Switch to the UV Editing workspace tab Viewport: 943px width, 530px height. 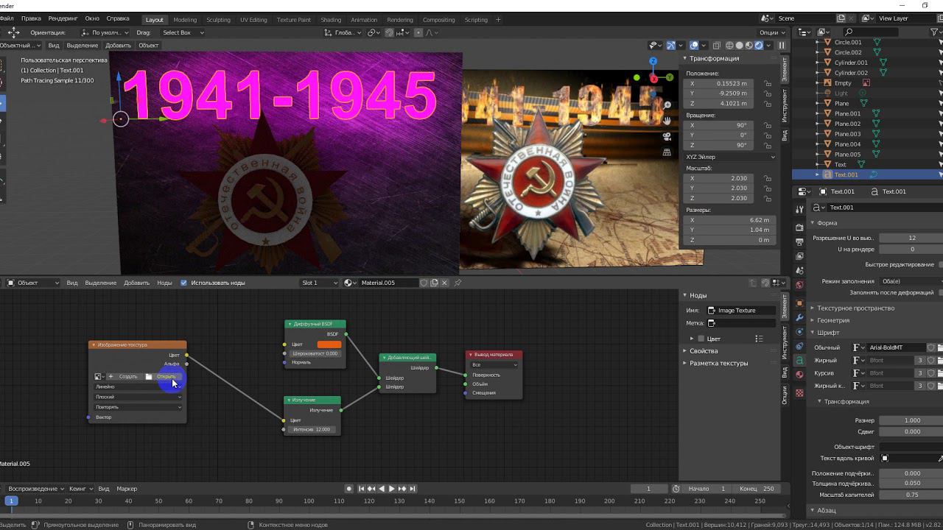pos(253,20)
